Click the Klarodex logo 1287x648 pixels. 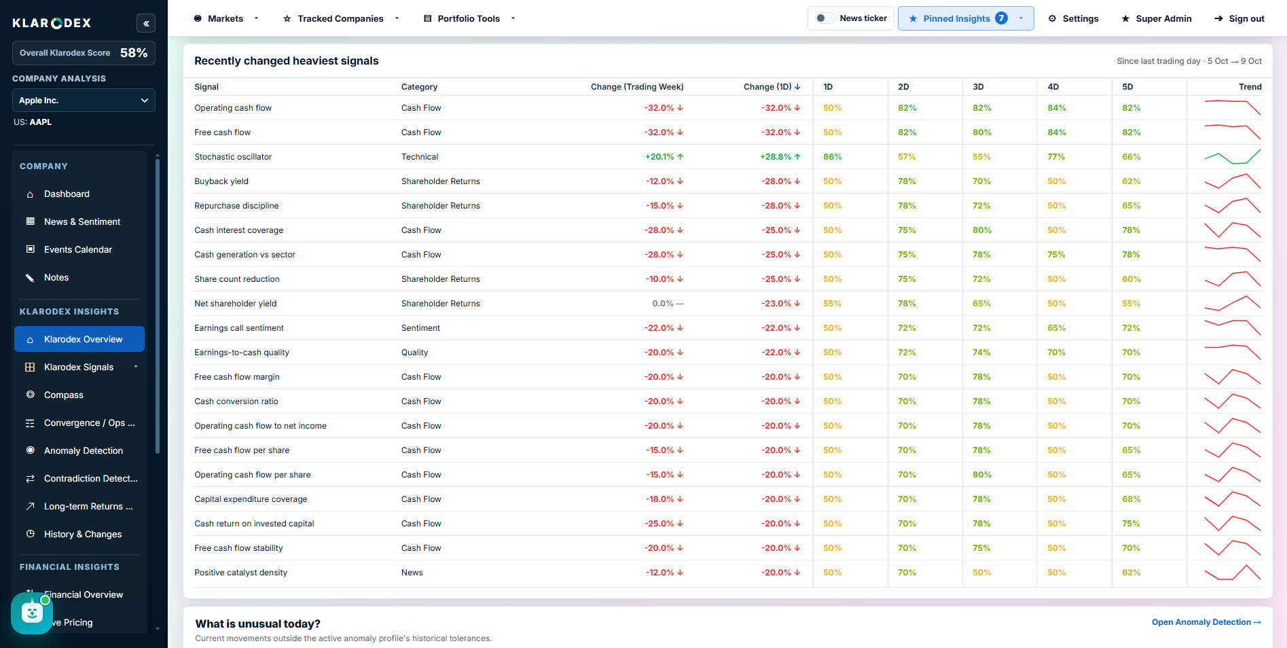(x=52, y=23)
